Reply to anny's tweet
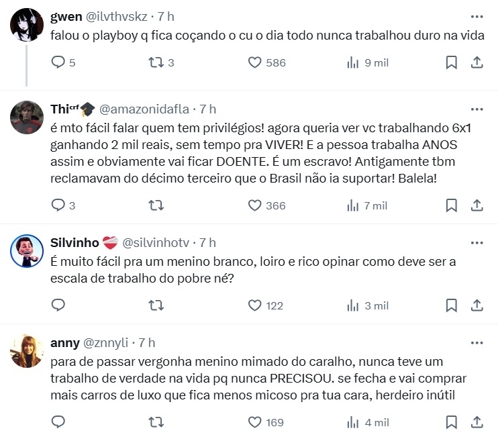498x439 pixels. click(x=58, y=422)
